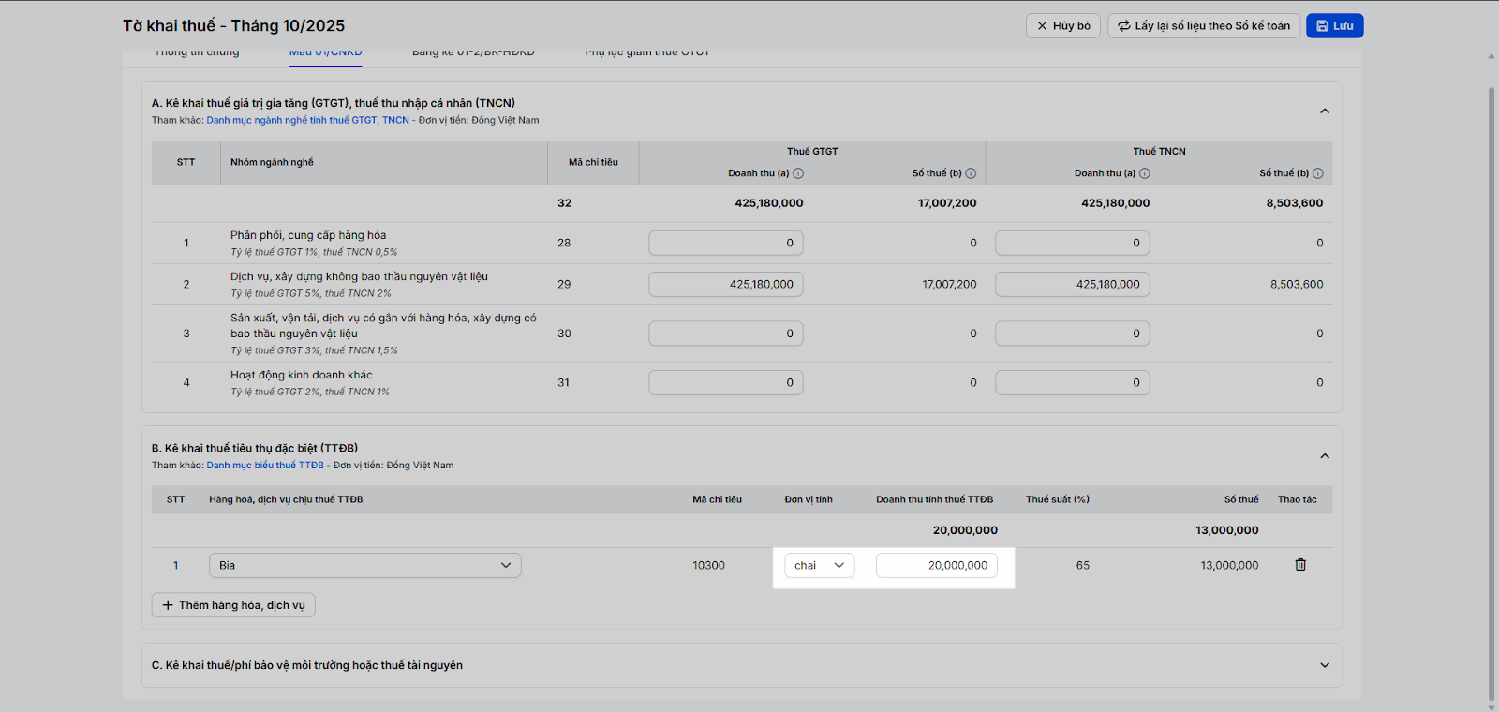
Task: Click TTĐB revenue field showing 20,000,000
Action: point(936,565)
